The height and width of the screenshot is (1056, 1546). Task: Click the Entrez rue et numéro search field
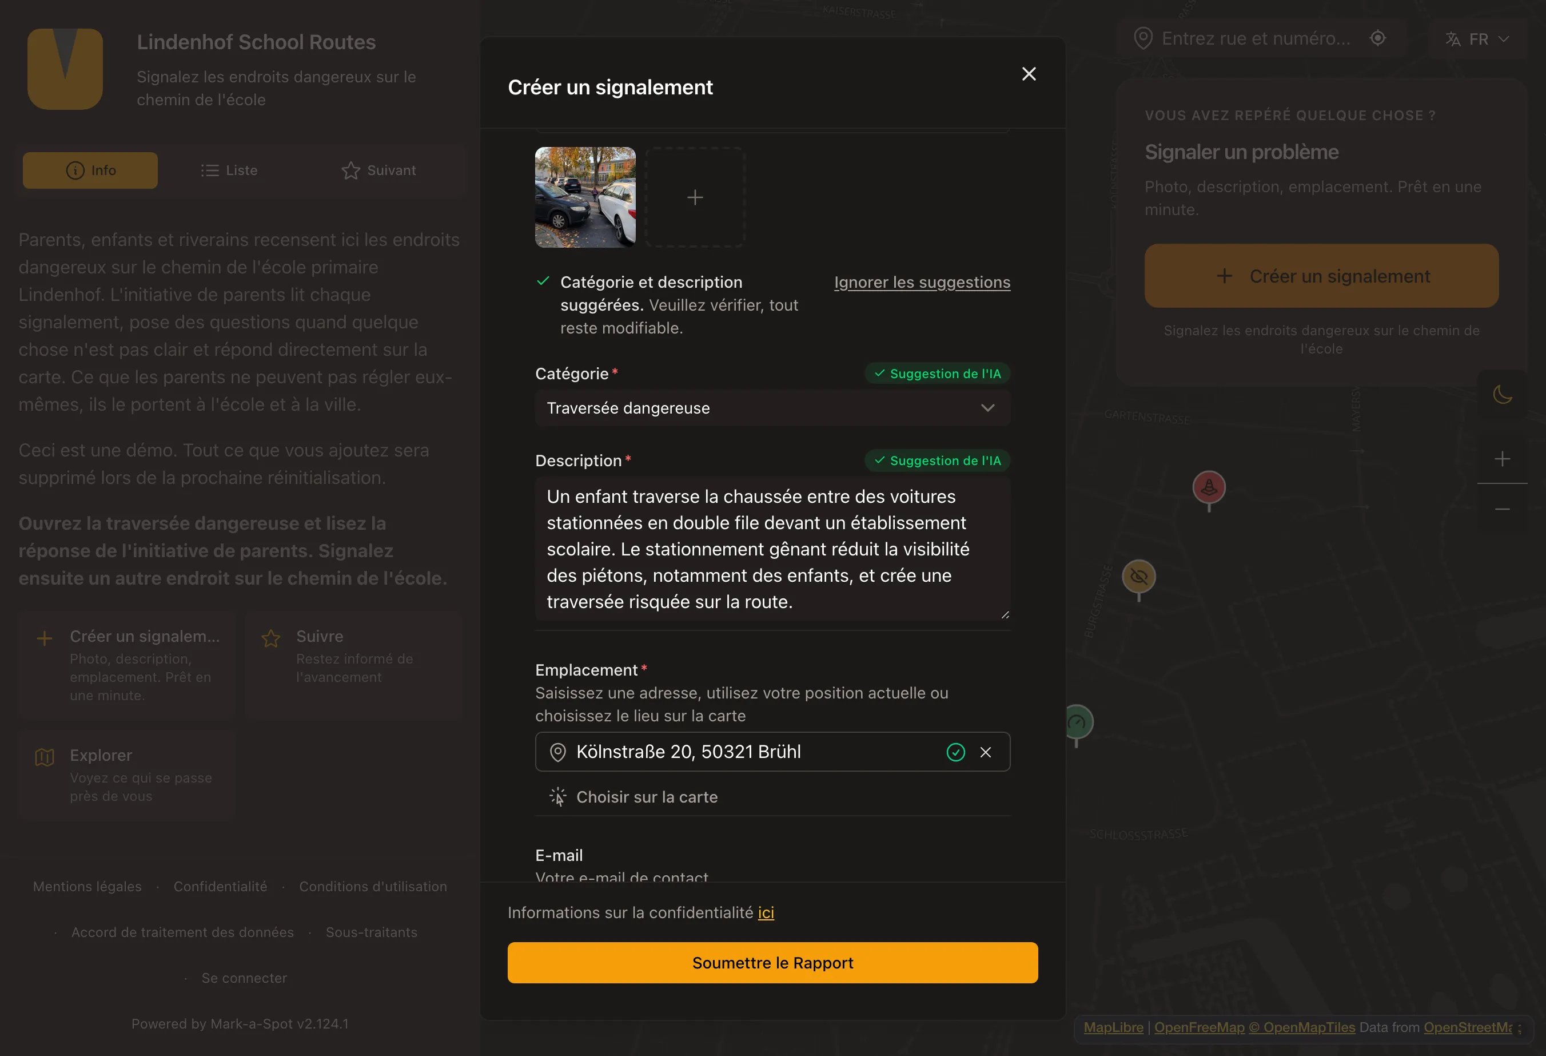1256,38
